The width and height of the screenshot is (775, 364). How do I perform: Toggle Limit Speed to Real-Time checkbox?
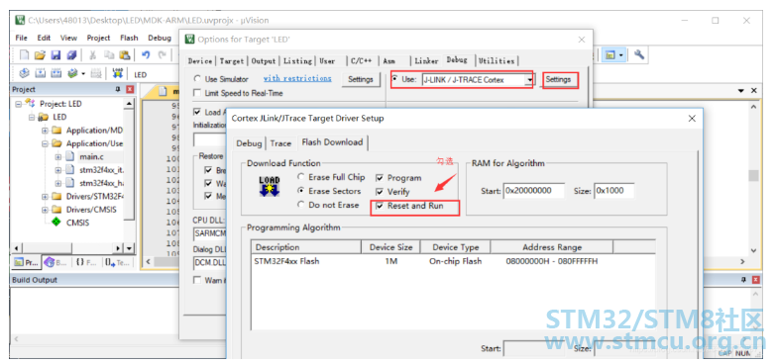pos(197,93)
